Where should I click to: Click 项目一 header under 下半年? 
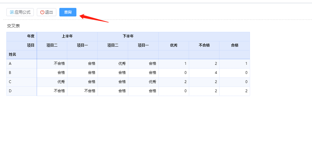143,45
